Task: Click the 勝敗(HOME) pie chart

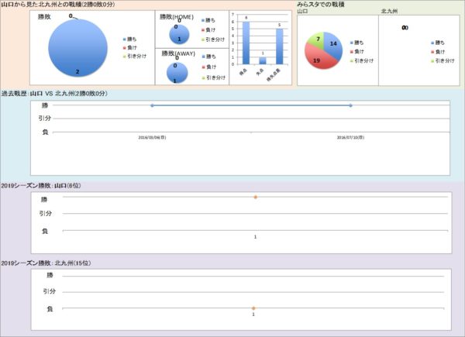Action: pyautogui.click(x=179, y=34)
